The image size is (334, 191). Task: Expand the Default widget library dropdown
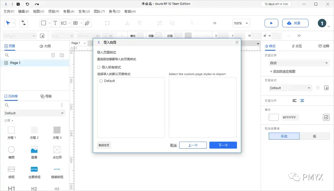pos(34,113)
